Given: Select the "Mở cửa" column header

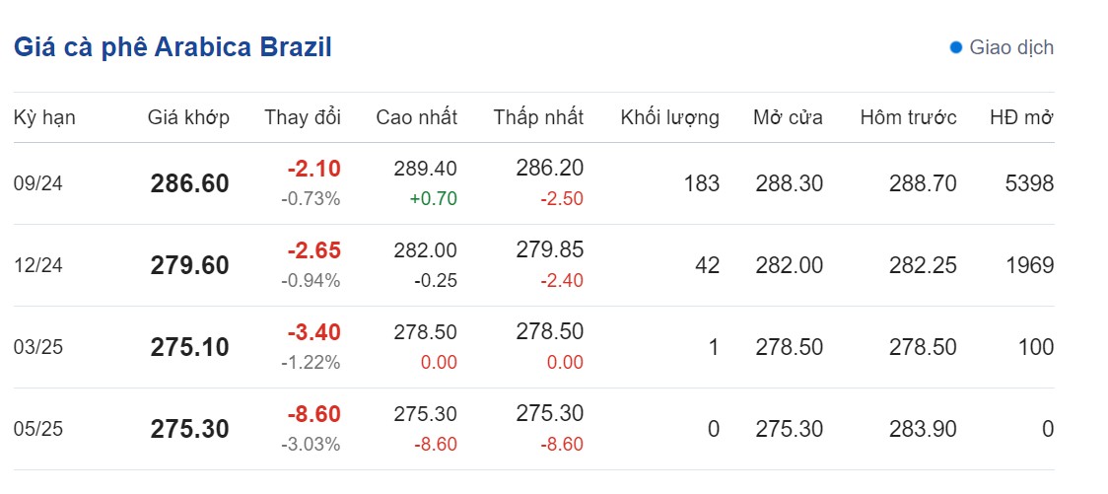Looking at the screenshot, I should pyautogui.click(x=788, y=118).
